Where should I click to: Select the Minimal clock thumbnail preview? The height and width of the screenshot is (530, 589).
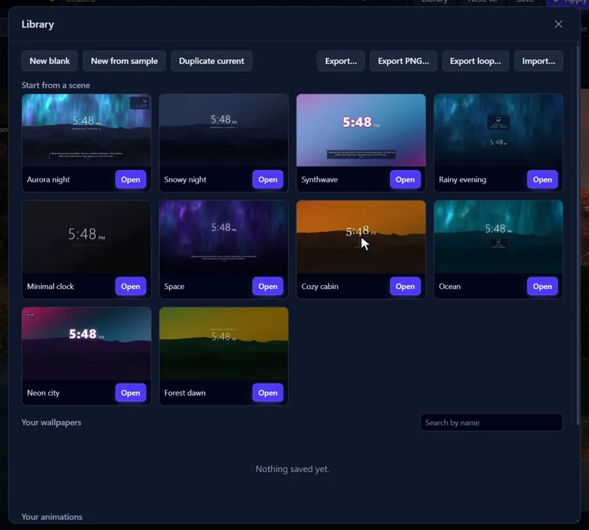pos(86,237)
